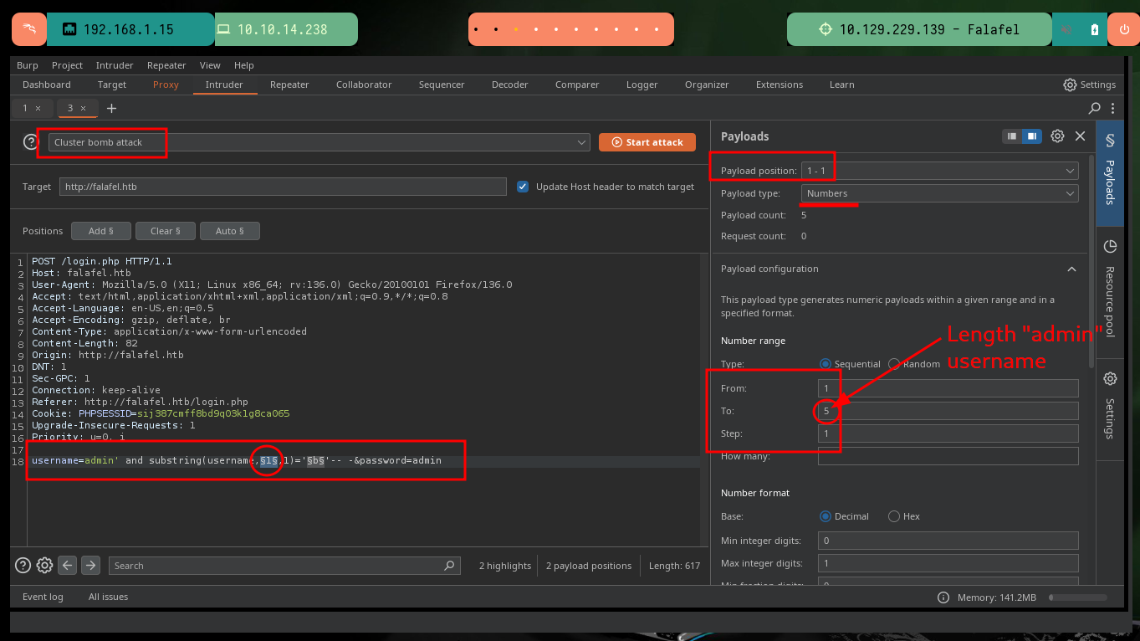This screenshot has height=641, width=1140.
Task: Click the Auto § button
Action: pos(230,231)
